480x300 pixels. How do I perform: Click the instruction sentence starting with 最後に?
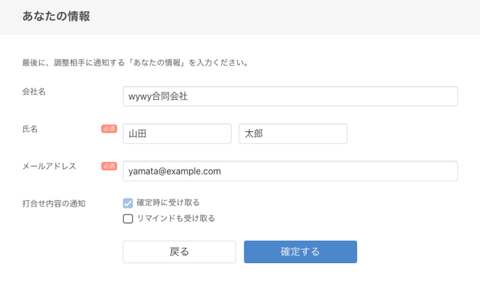136,63
